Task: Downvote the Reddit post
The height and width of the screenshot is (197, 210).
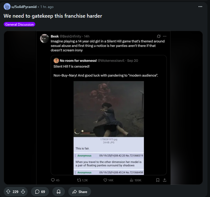Action: click(23, 192)
